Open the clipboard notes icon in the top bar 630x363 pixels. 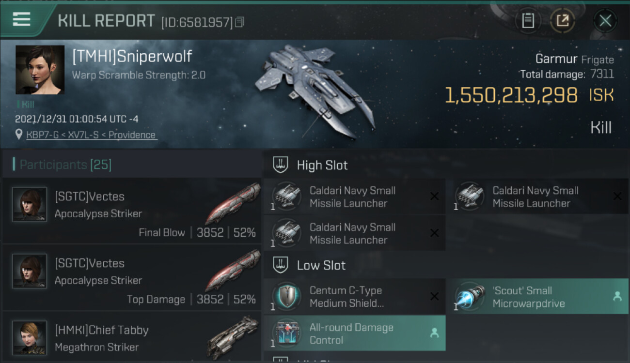tap(528, 20)
